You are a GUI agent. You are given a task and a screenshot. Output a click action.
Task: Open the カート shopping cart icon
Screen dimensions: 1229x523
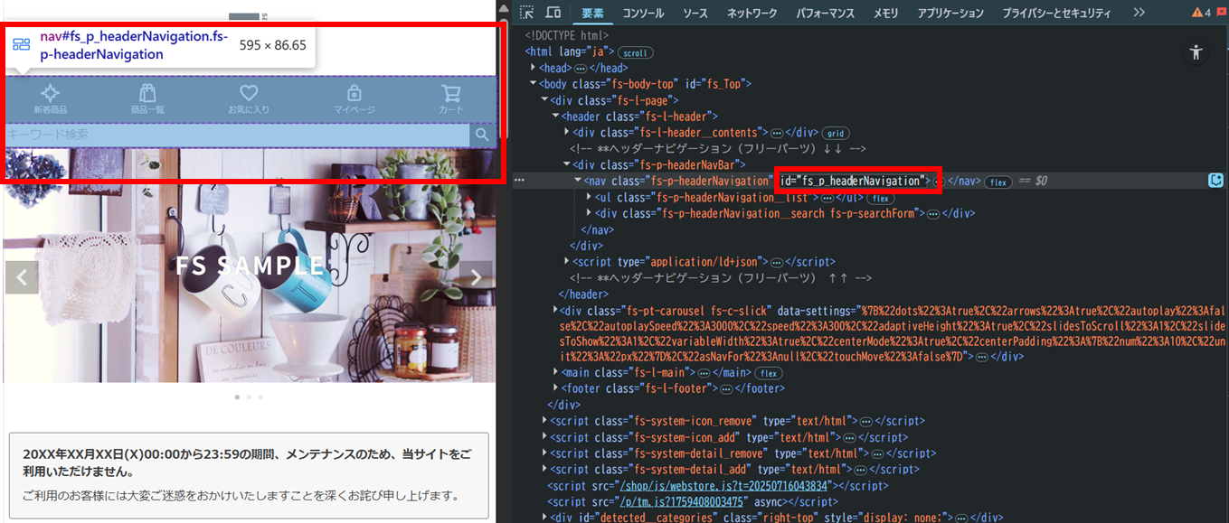coord(450,93)
